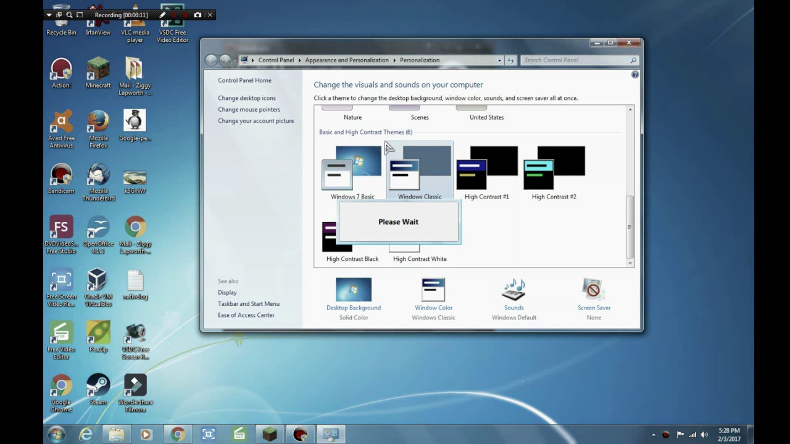Expand the arrow after Appearance and Personalization breadcrumb
790x444 pixels.
(x=394, y=60)
